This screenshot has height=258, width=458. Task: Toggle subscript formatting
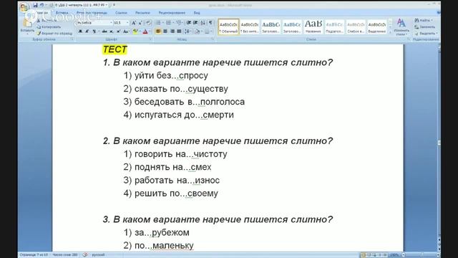point(112,32)
